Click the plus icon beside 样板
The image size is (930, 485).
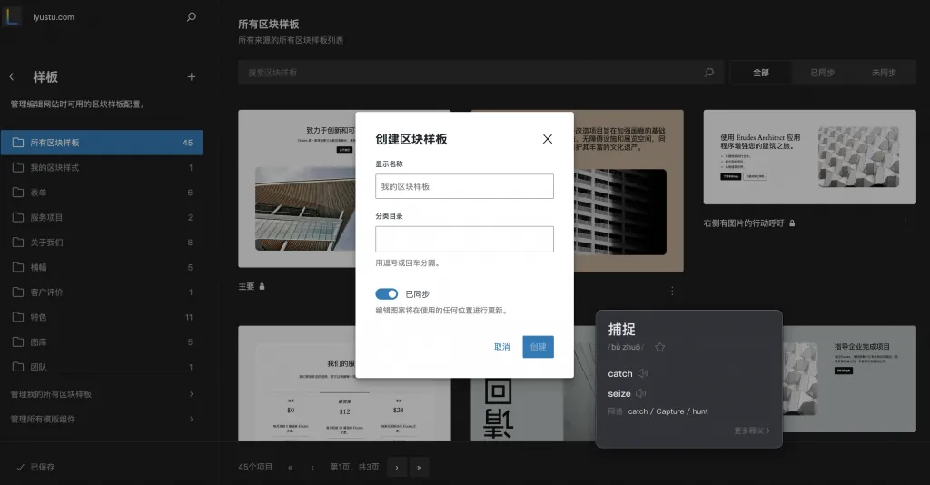coord(191,77)
